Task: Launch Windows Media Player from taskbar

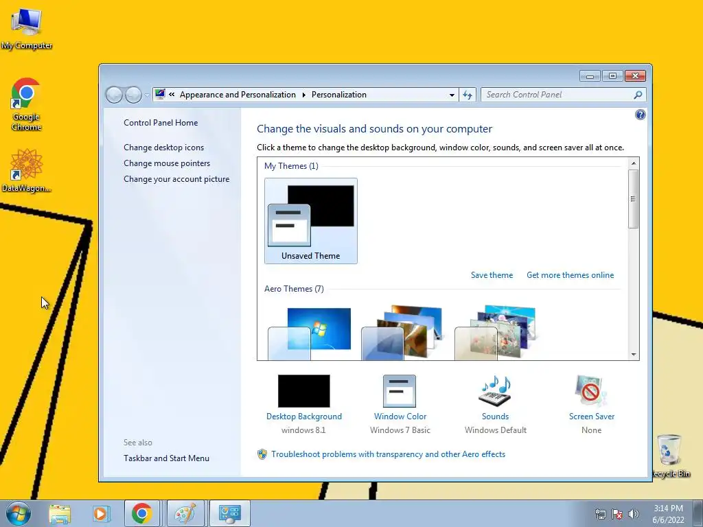Action: pyautogui.click(x=100, y=513)
